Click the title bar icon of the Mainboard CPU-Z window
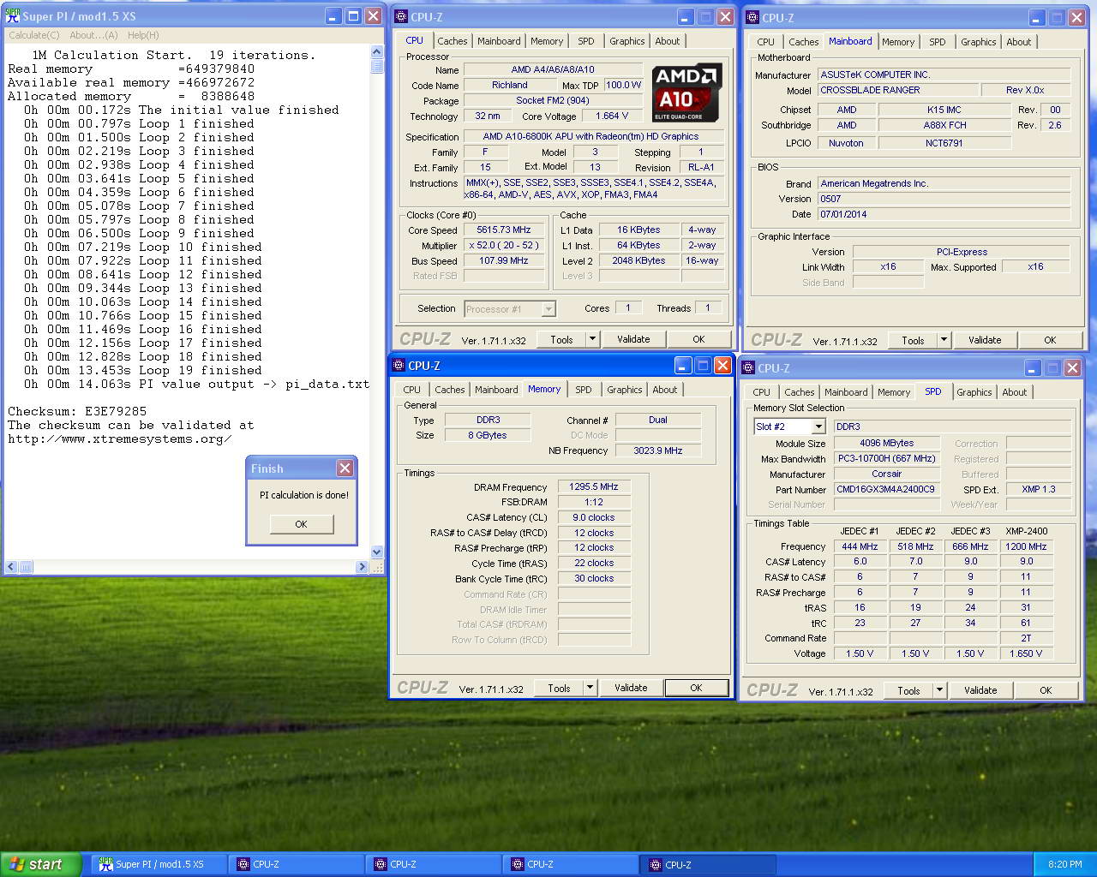Viewport: 1097px width, 877px height. 752,17
